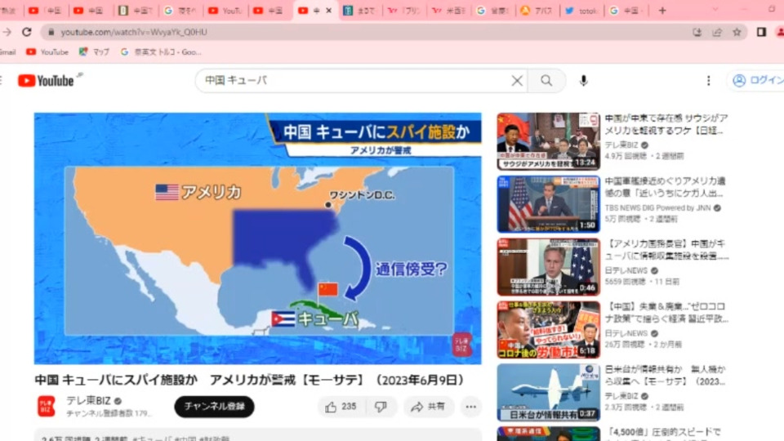The image size is (784, 441).
Task: Click the install/download icon in address bar
Action: pos(697,32)
